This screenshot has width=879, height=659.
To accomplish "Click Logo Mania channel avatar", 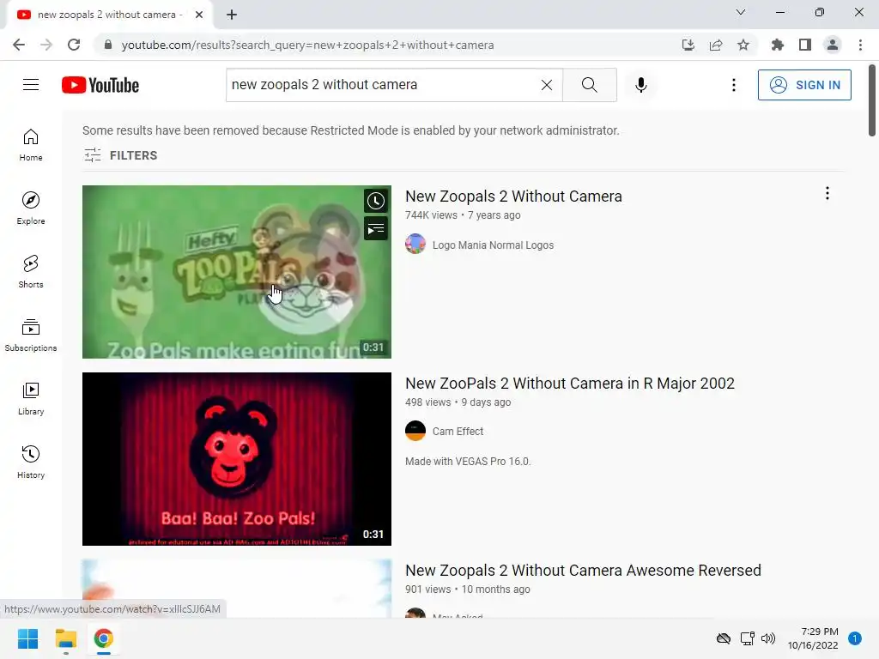I will [415, 244].
